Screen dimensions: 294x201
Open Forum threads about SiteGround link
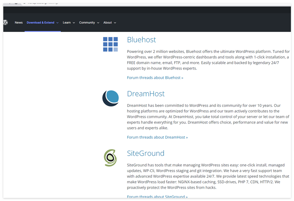coord(157,197)
